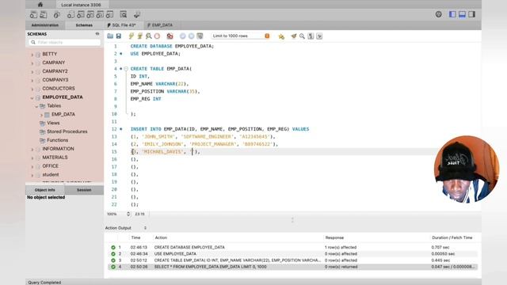Save the script with floppy disk icon

coord(119,36)
